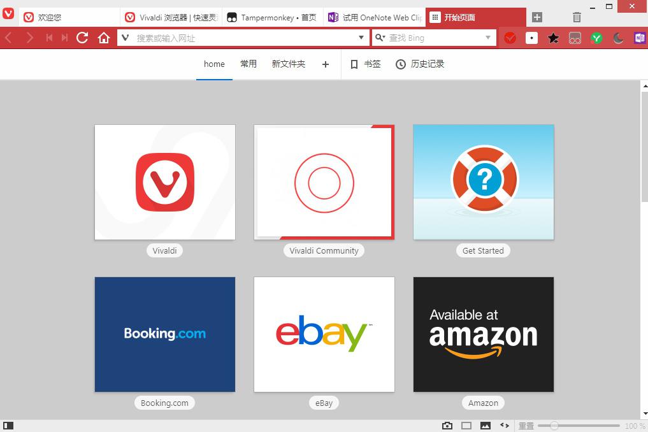
Task: Toggle tab tiling in status bar
Action: tap(466, 426)
